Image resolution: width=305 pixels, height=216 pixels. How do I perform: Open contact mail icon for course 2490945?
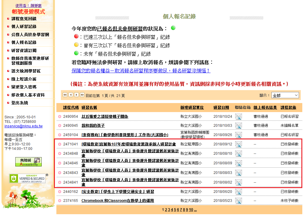click(x=238, y=126)
